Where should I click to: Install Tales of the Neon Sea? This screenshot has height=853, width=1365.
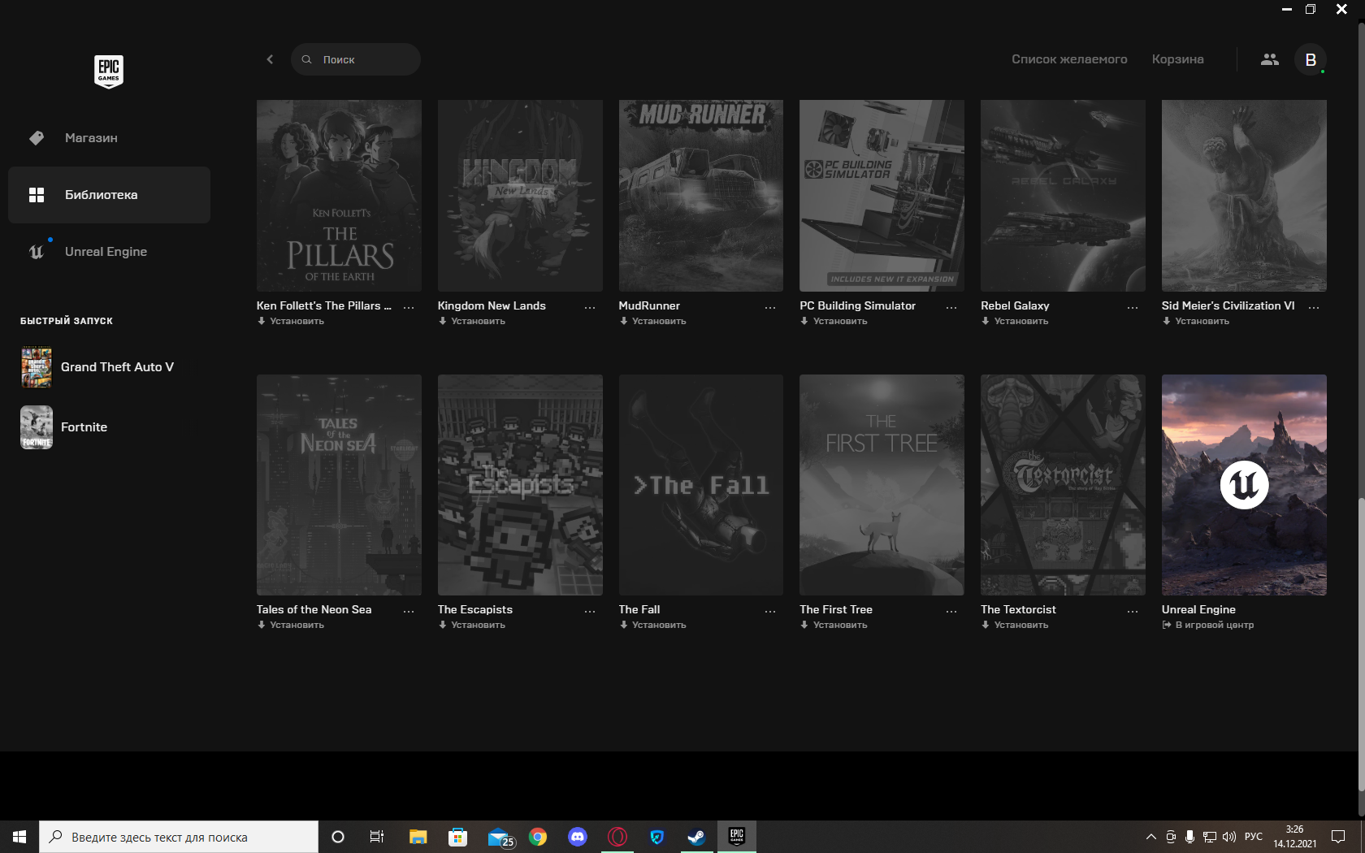[291, 625]
